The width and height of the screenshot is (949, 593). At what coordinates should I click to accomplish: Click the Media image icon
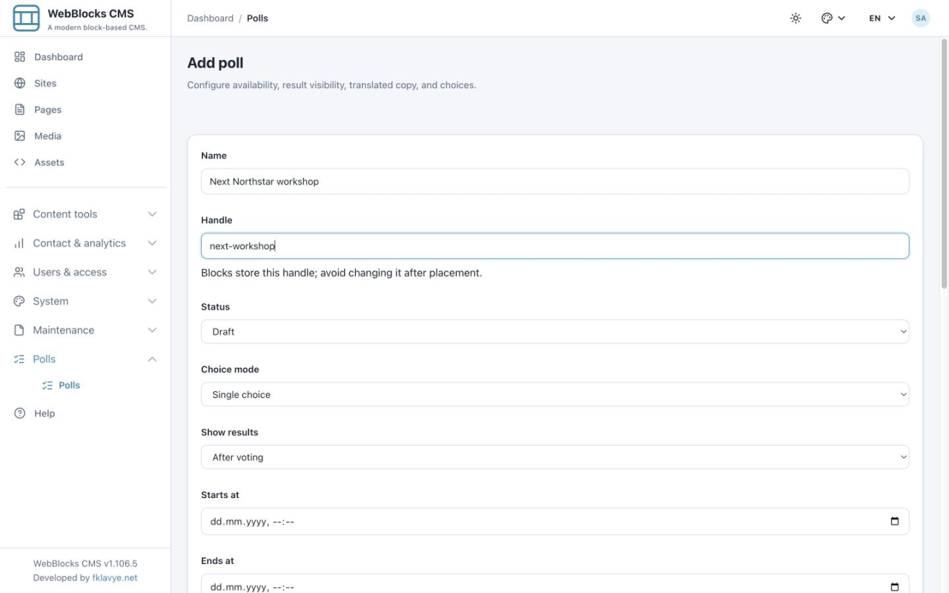[x=20, y=136]
